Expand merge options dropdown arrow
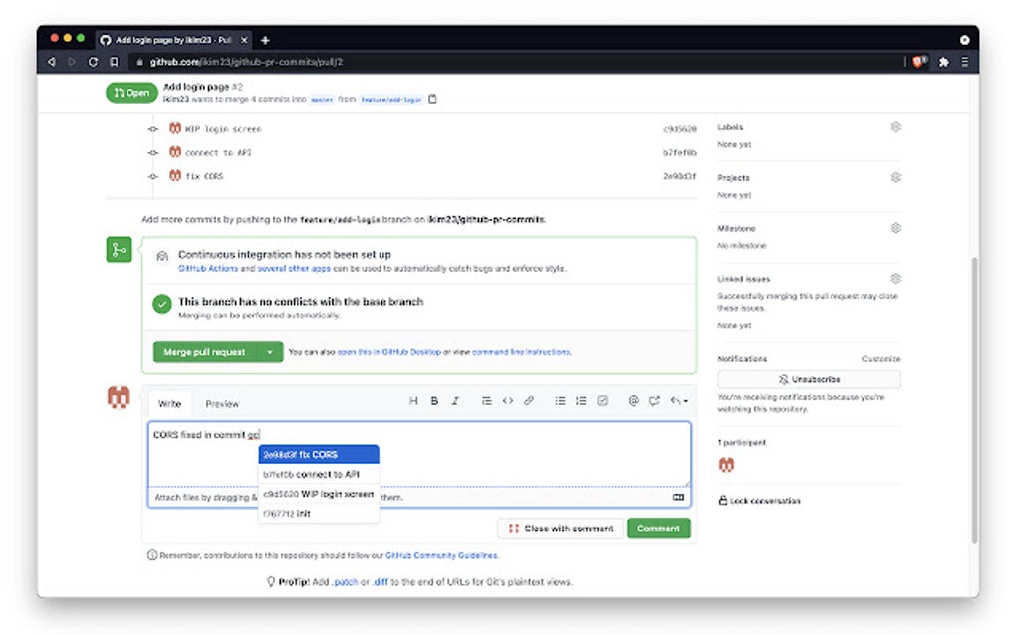The width and height of the screenshot is (1016, 635). [x=270, y=352]
